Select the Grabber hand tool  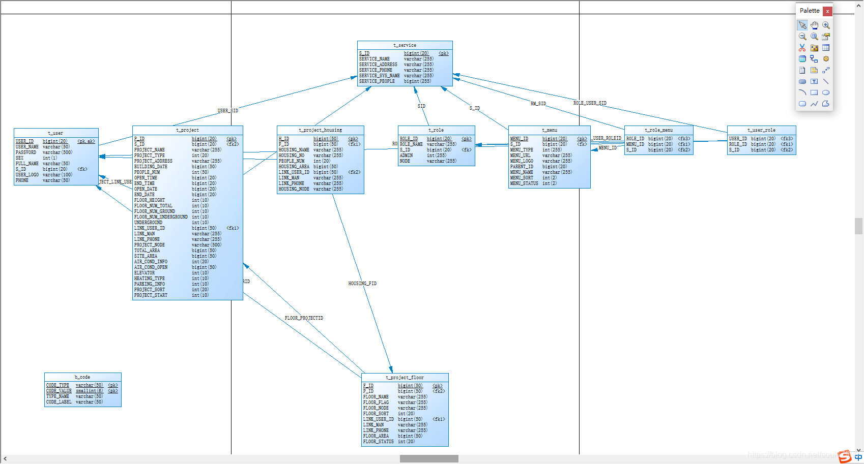pos(814,25)
